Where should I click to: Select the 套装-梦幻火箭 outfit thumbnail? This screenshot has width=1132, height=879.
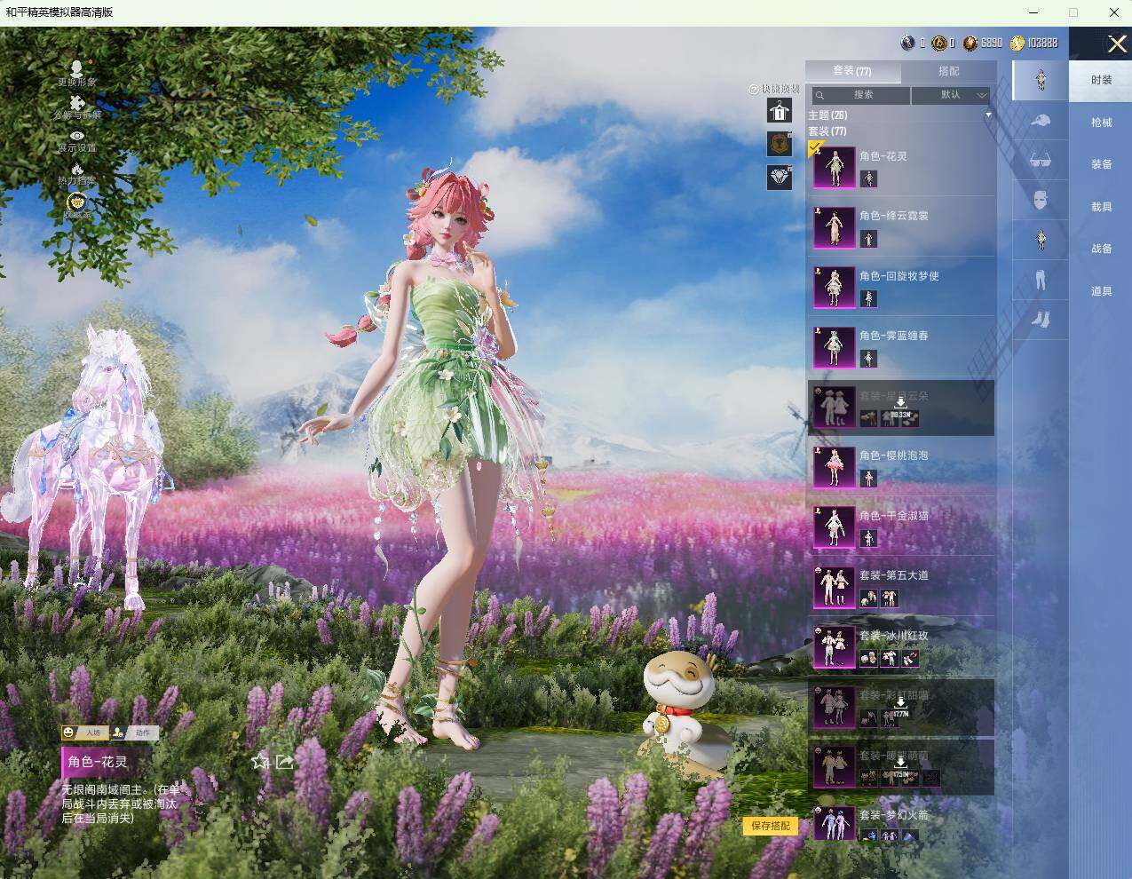(834, 823)
